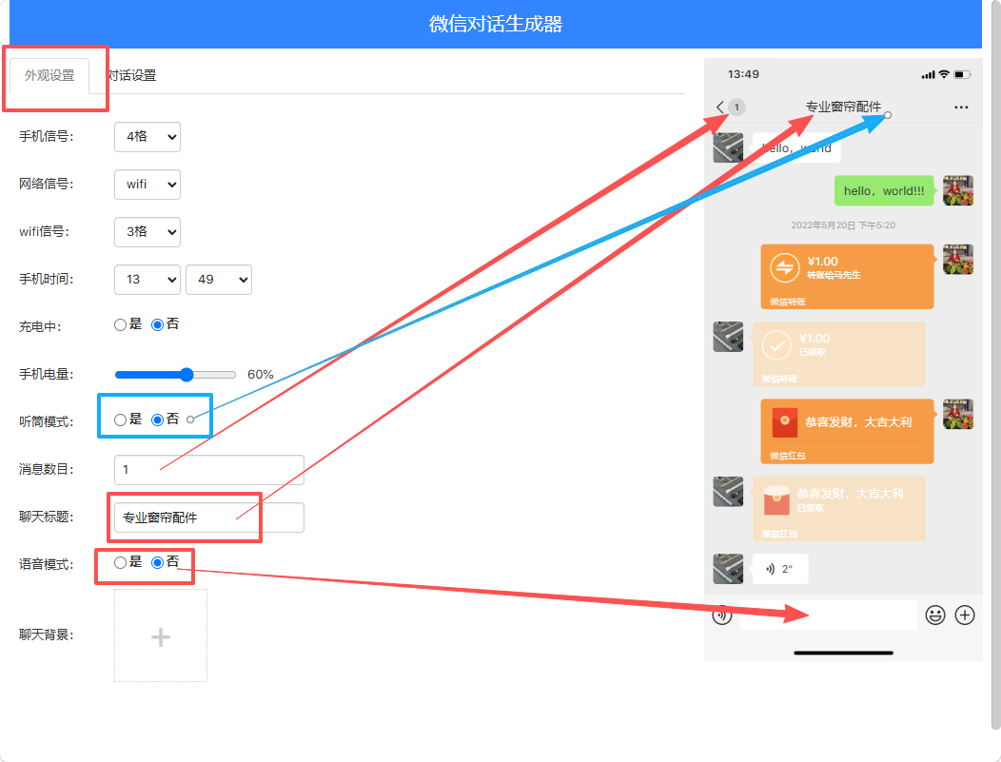This screenshot has height=762, width=1001.
Task: Click the chat title 专业窗帘配件 in preview
Action: point(843,107)
